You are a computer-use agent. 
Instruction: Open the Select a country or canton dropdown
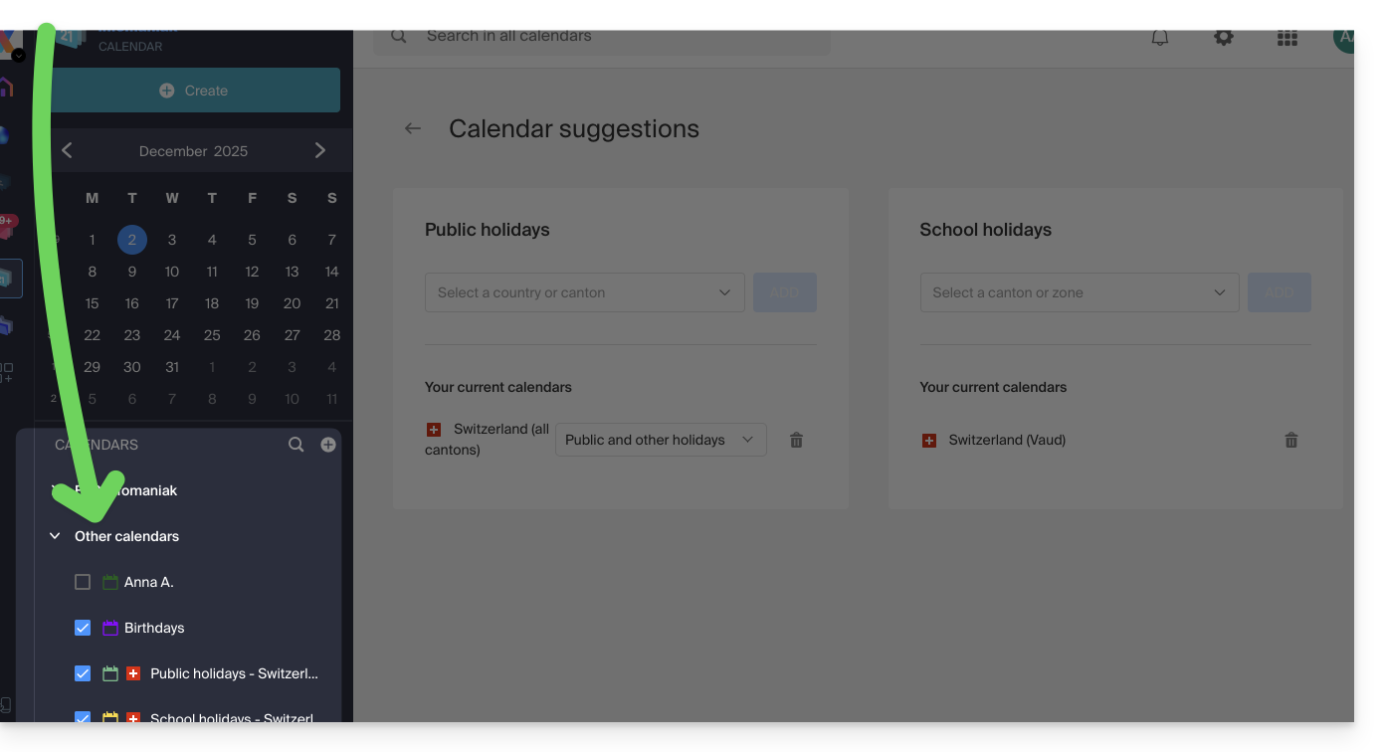click(584, 292)
